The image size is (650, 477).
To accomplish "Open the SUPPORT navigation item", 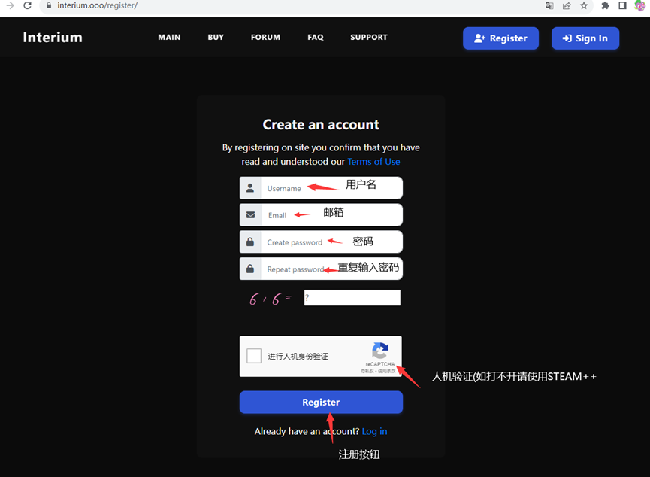I will click(369, 38).
